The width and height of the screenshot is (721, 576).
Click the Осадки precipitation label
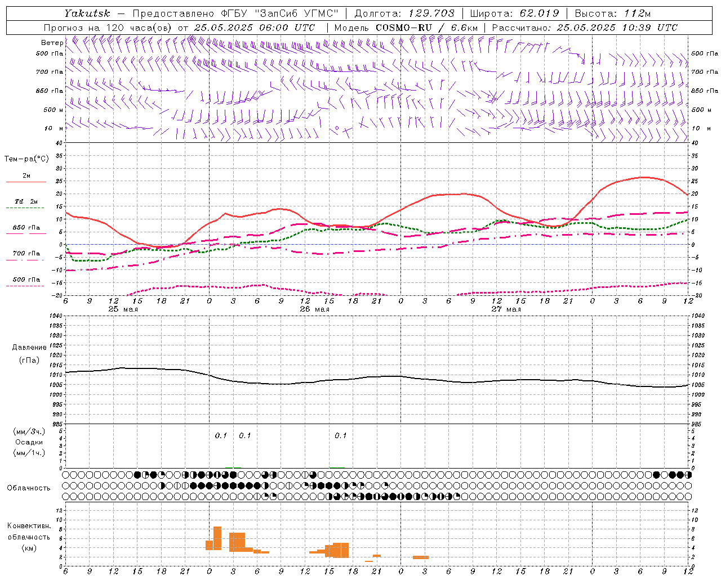29,442
